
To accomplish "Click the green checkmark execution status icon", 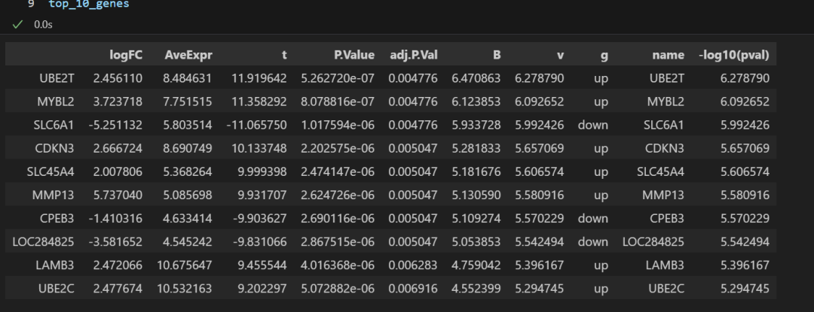I will [x=17, y=24].
